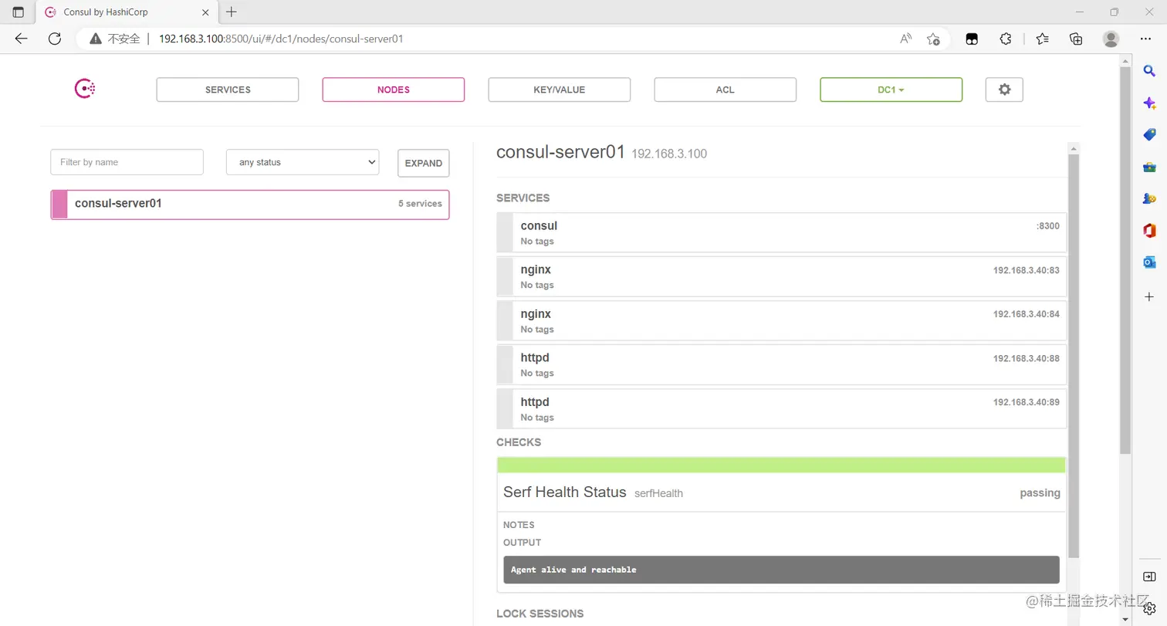Open the favorites list icon
Image resolution: width=1167 pixels, height=626 pixels.
click(1043, 39)
